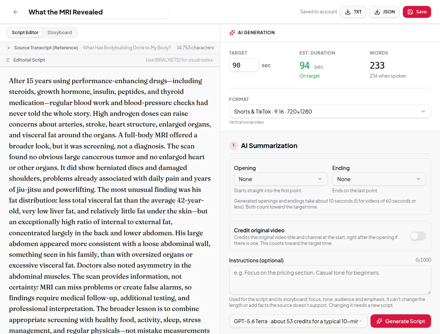Click the AI Generation sparkle icon

[232, 33]
